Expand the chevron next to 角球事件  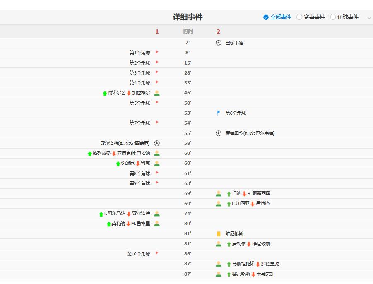pos(369,18)
